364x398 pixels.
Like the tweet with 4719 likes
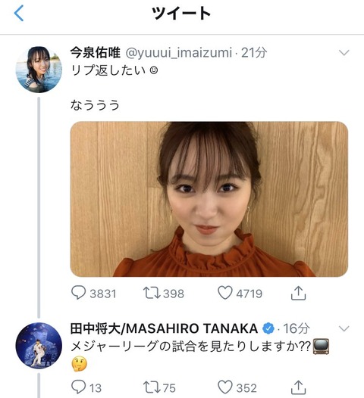[240, 294]
